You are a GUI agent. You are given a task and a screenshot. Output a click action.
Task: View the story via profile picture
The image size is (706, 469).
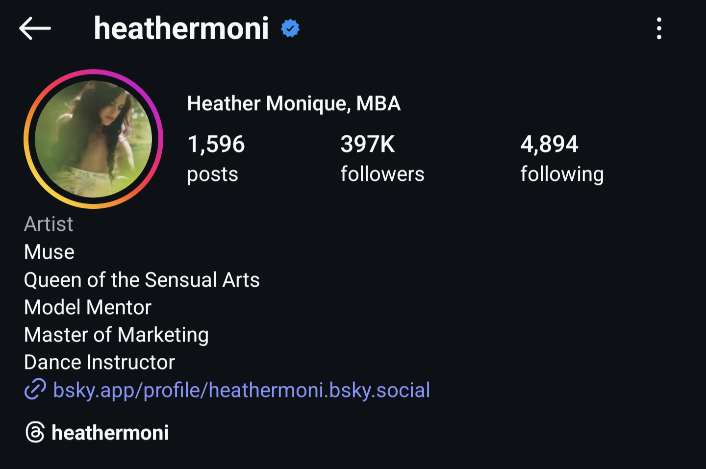(93, 139)
